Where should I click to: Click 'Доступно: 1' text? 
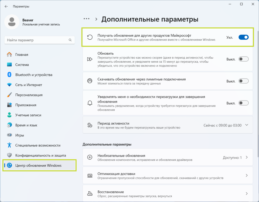[x=232, y=158]
